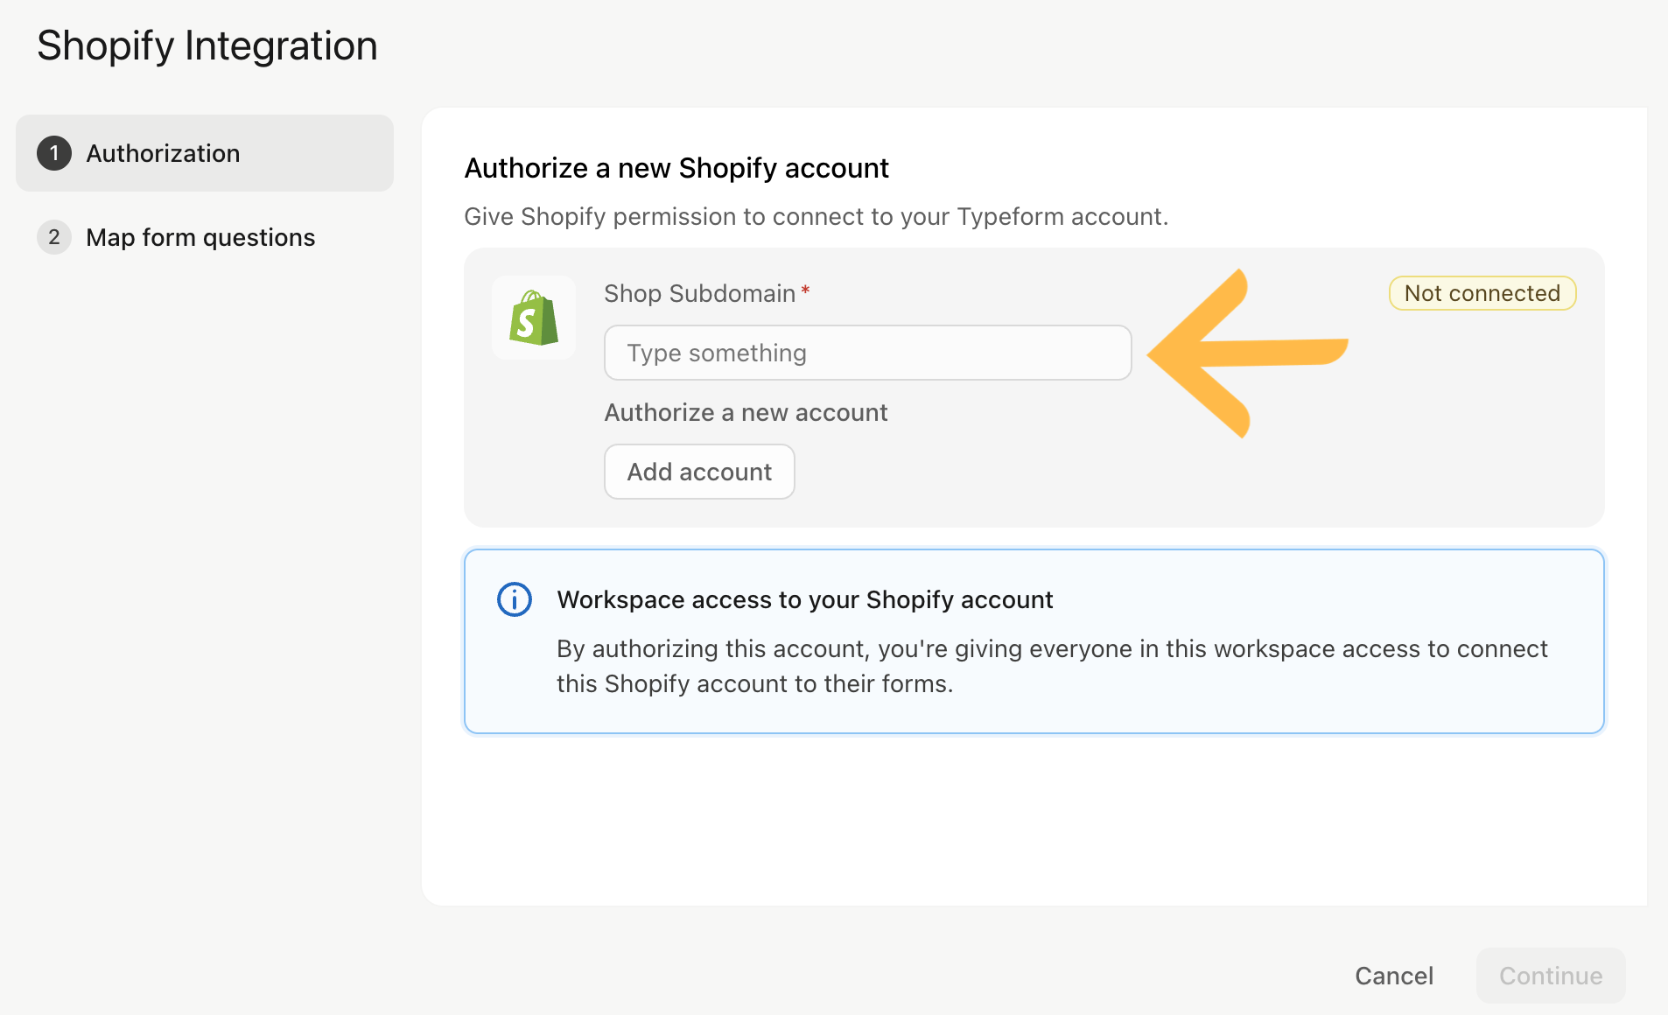Click 'Workspace access to your Shopify account' title
Viewport: 1668px width, 1015px height.
click(x=805, y=599)
